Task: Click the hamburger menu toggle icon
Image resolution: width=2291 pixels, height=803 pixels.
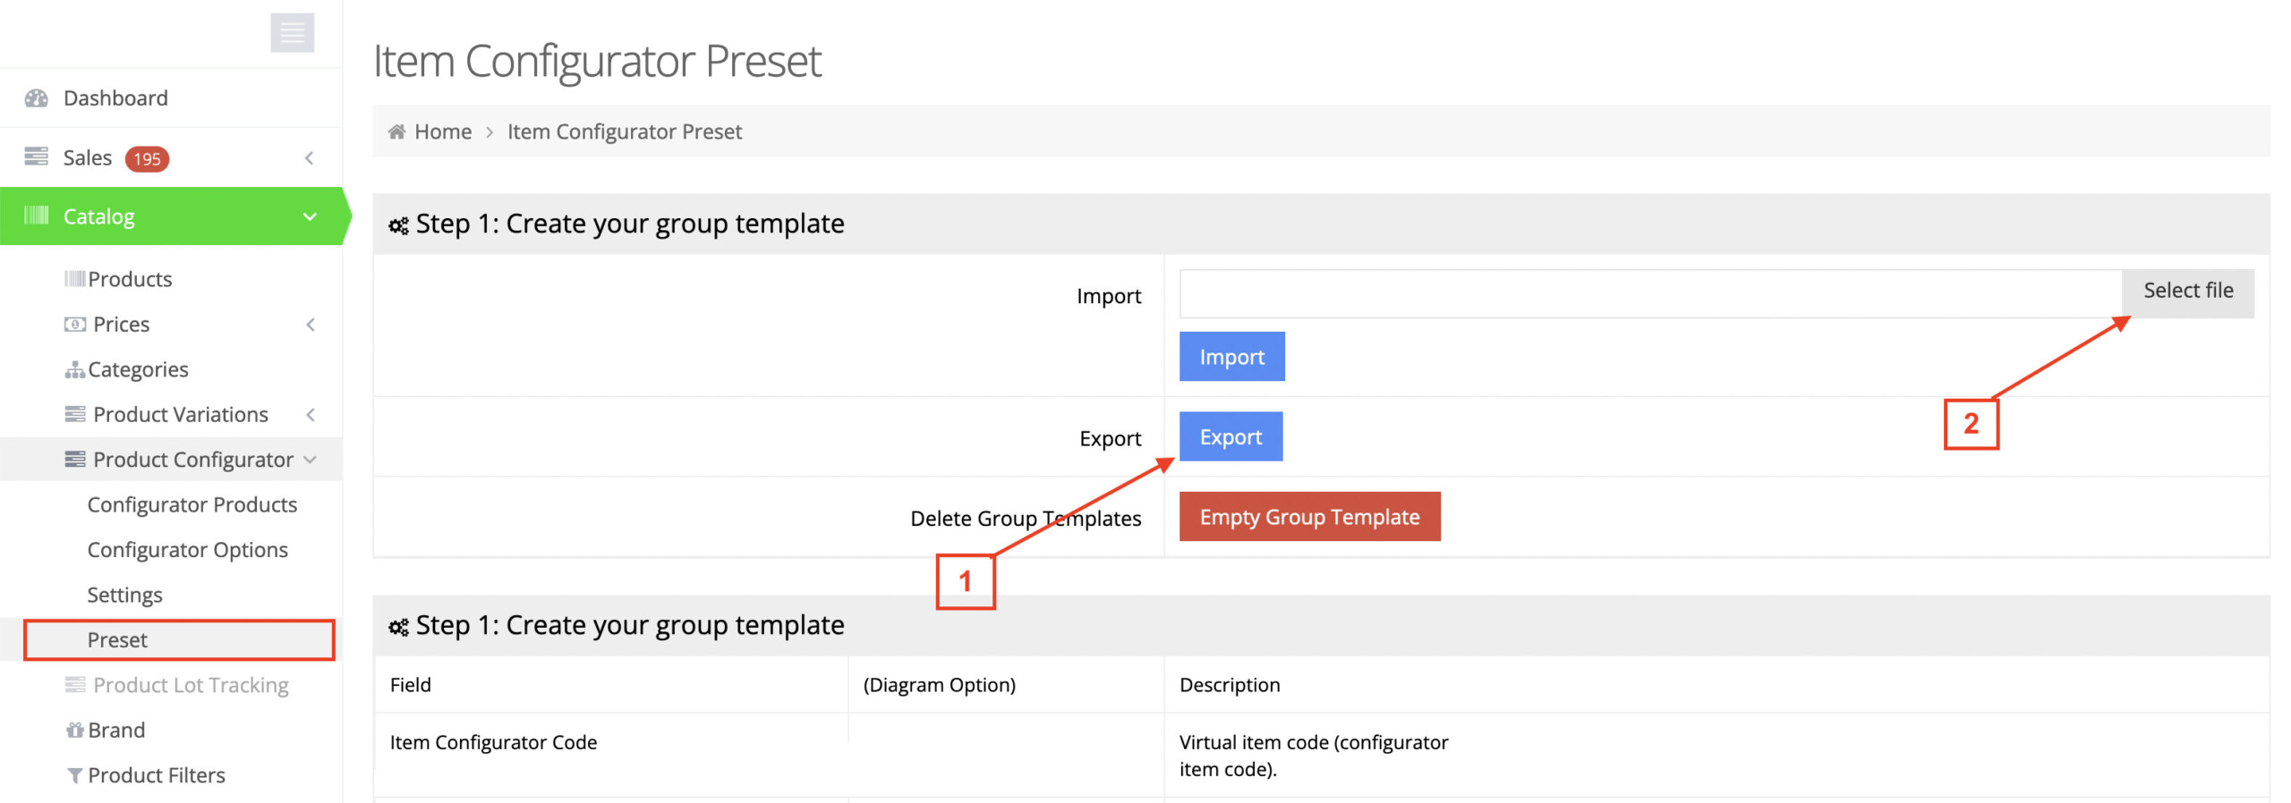Action: [x=292, y=33]
